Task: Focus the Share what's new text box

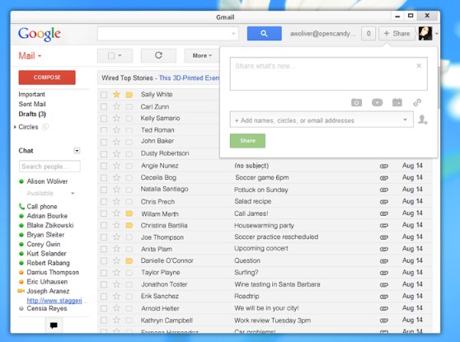Action: [x=329, y=73]
